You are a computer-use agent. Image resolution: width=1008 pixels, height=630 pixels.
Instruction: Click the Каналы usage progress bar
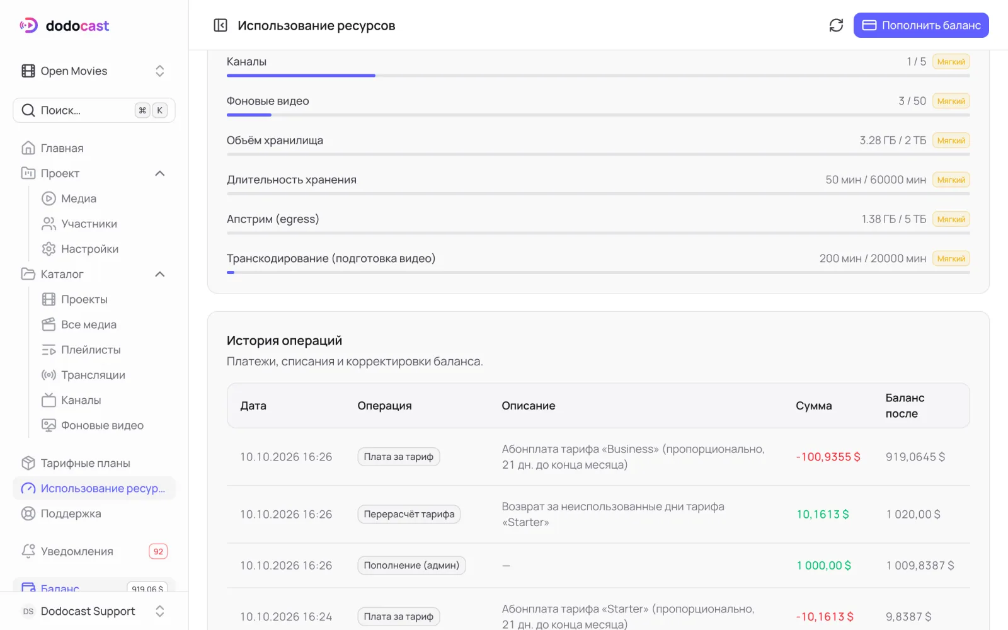[x=598, y=76]
